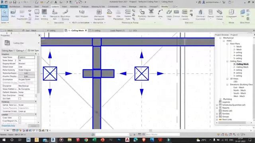Collapse the Floor Plans node

(228, 44)
